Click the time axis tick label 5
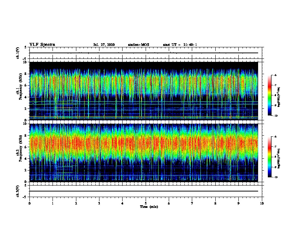 pos(146,203)
